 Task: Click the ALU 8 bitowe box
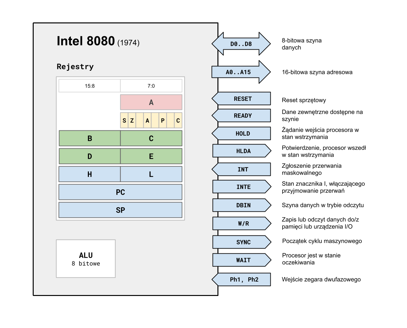[x=86, y=259]
